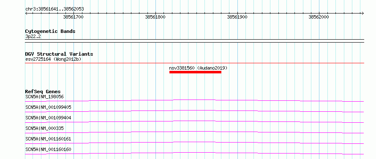Select the esv2725164 (Wong2012b) variant label
Viewport: 376px width, 159px height.
click(53, 59)
